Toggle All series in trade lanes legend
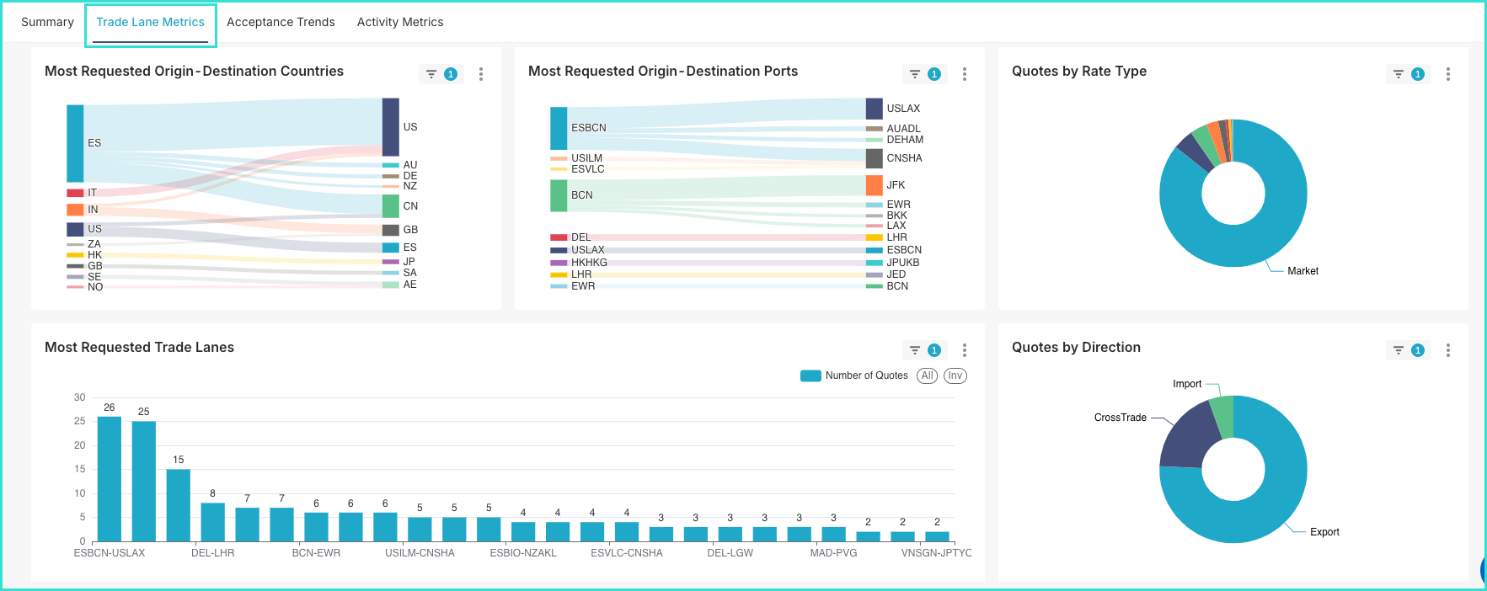 pyautogui.click(x=927, y=375)
